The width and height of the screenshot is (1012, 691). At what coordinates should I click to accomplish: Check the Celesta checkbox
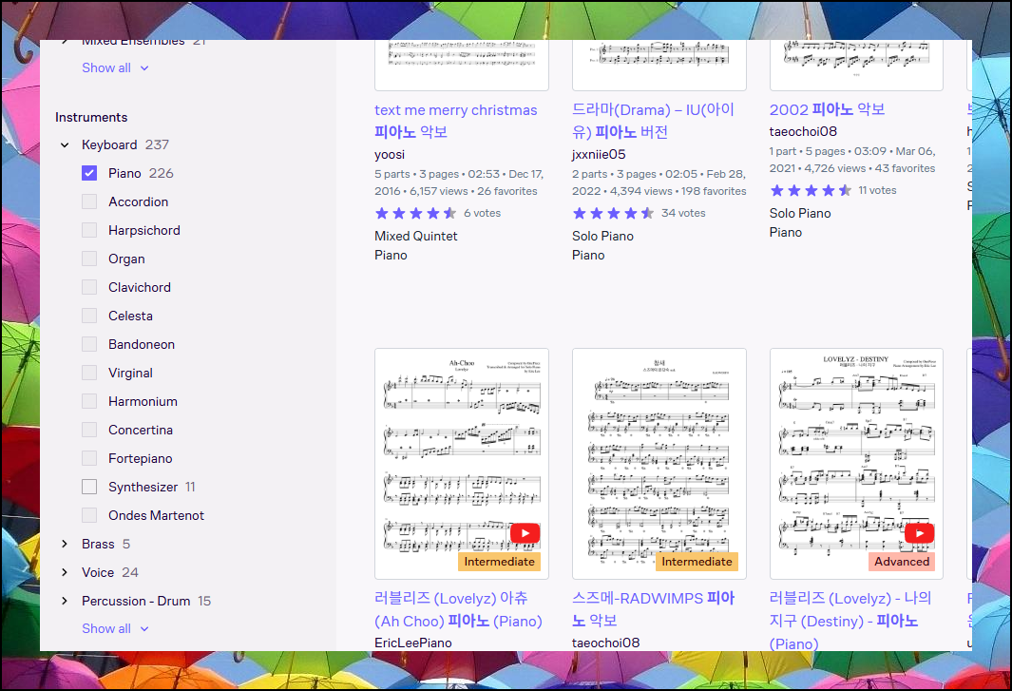coord(89,316)
